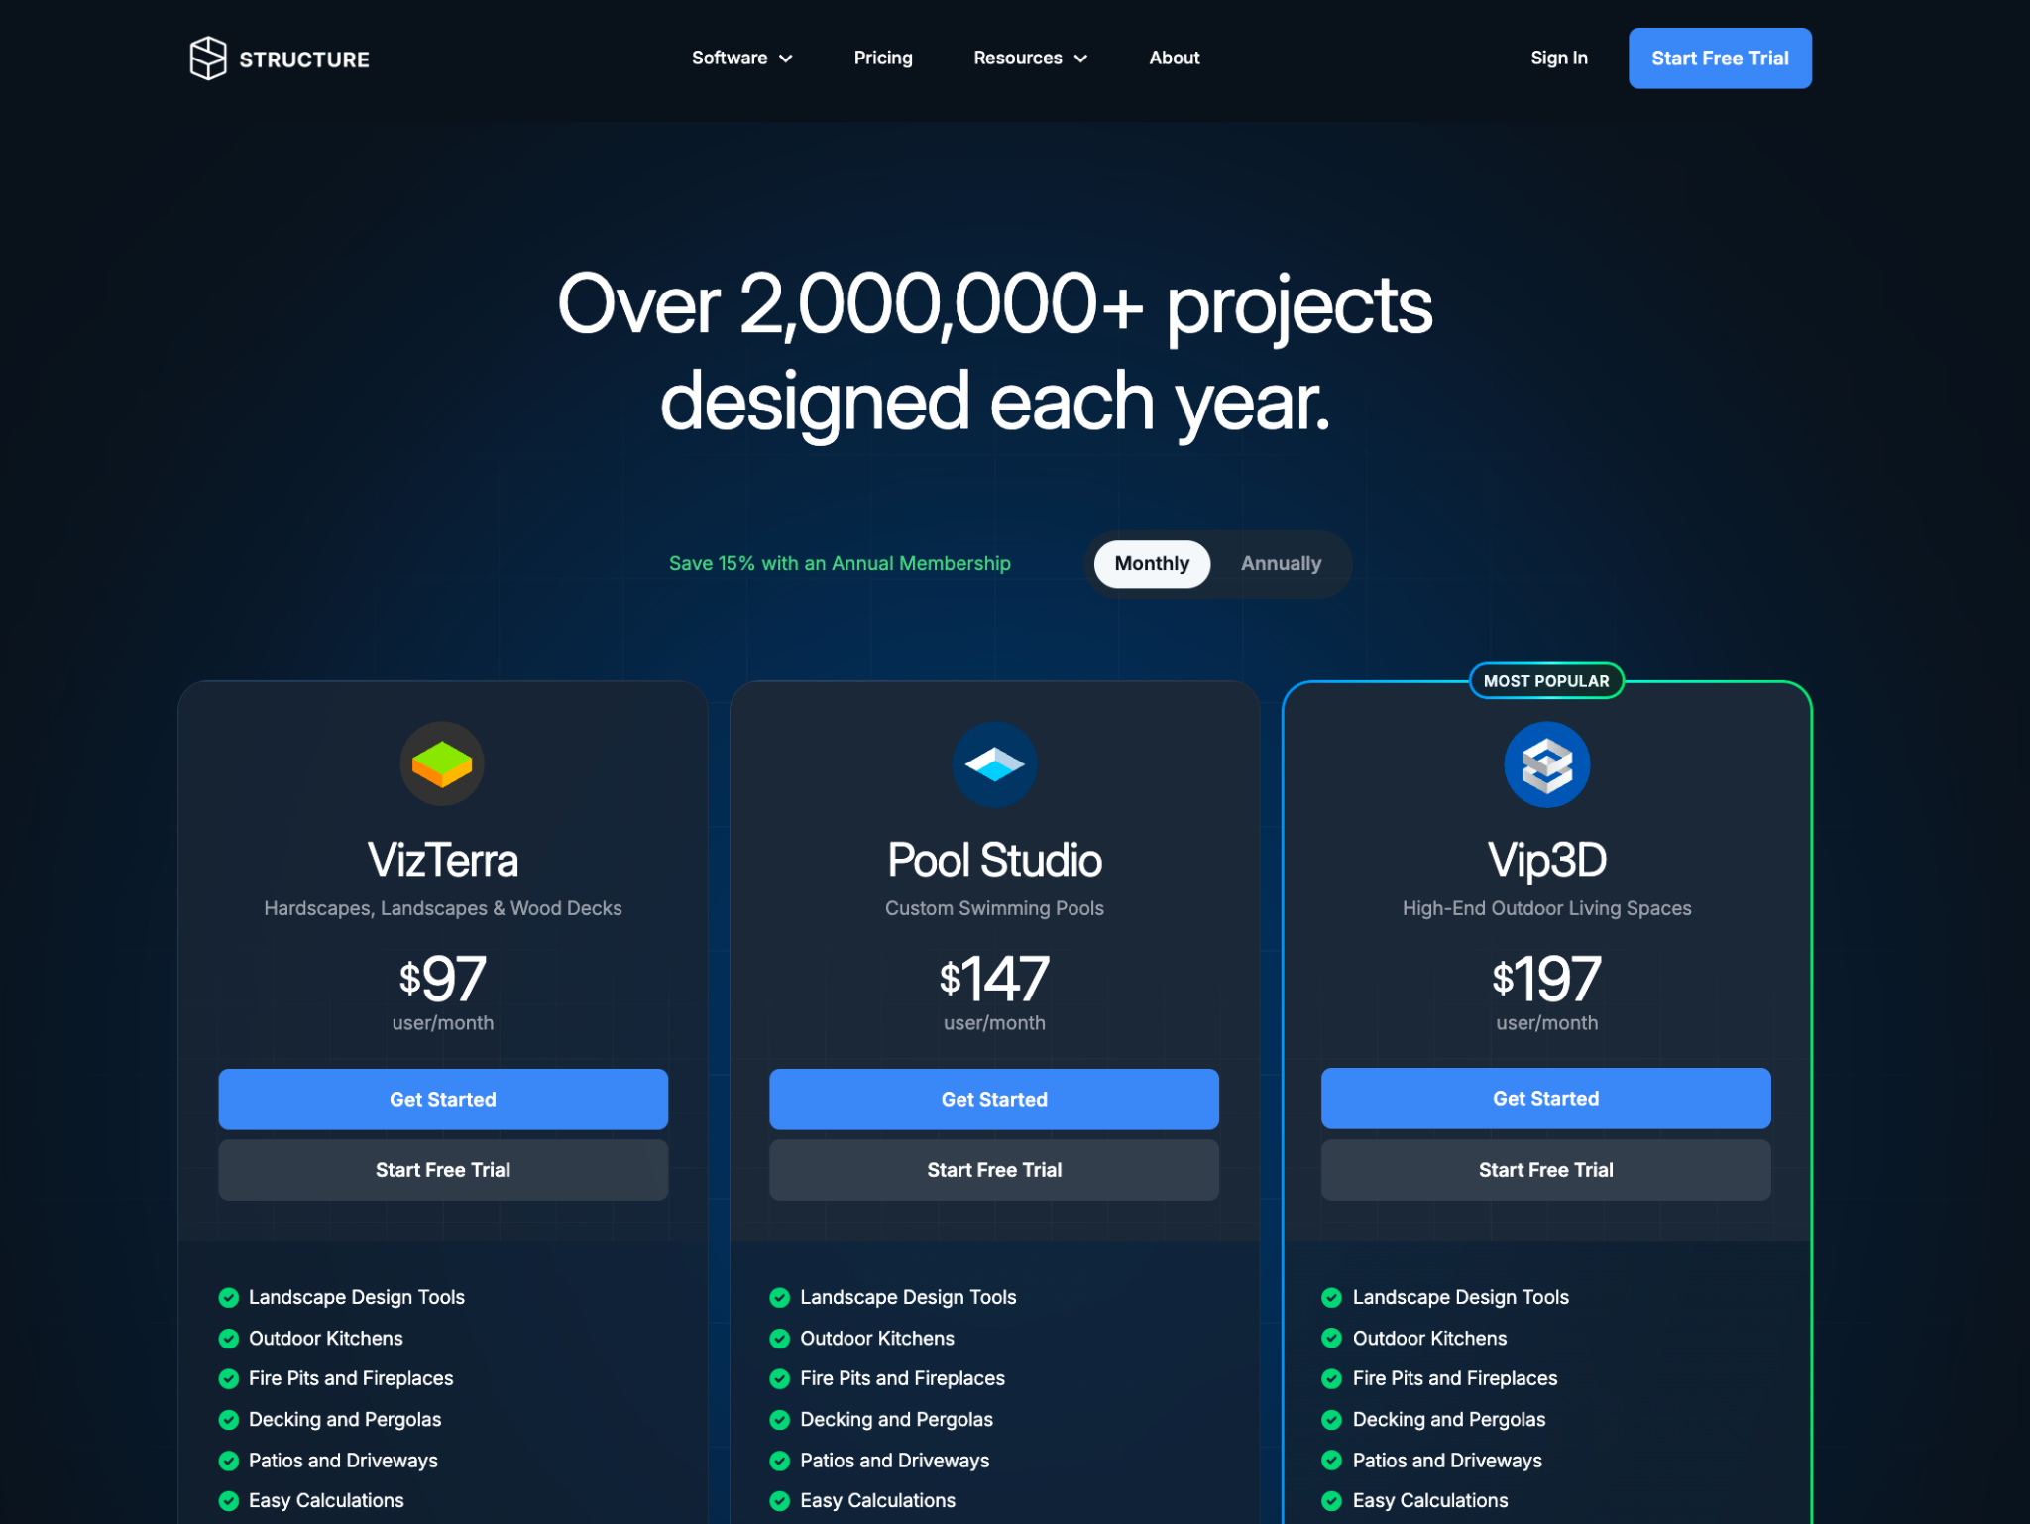Click Pool Studio's Landscape Design Tools checkmark
The width and height of the screenshot is (2030, 1524).
tap(780, 1297)
